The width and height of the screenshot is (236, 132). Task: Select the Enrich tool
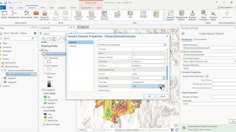[117, 15]
